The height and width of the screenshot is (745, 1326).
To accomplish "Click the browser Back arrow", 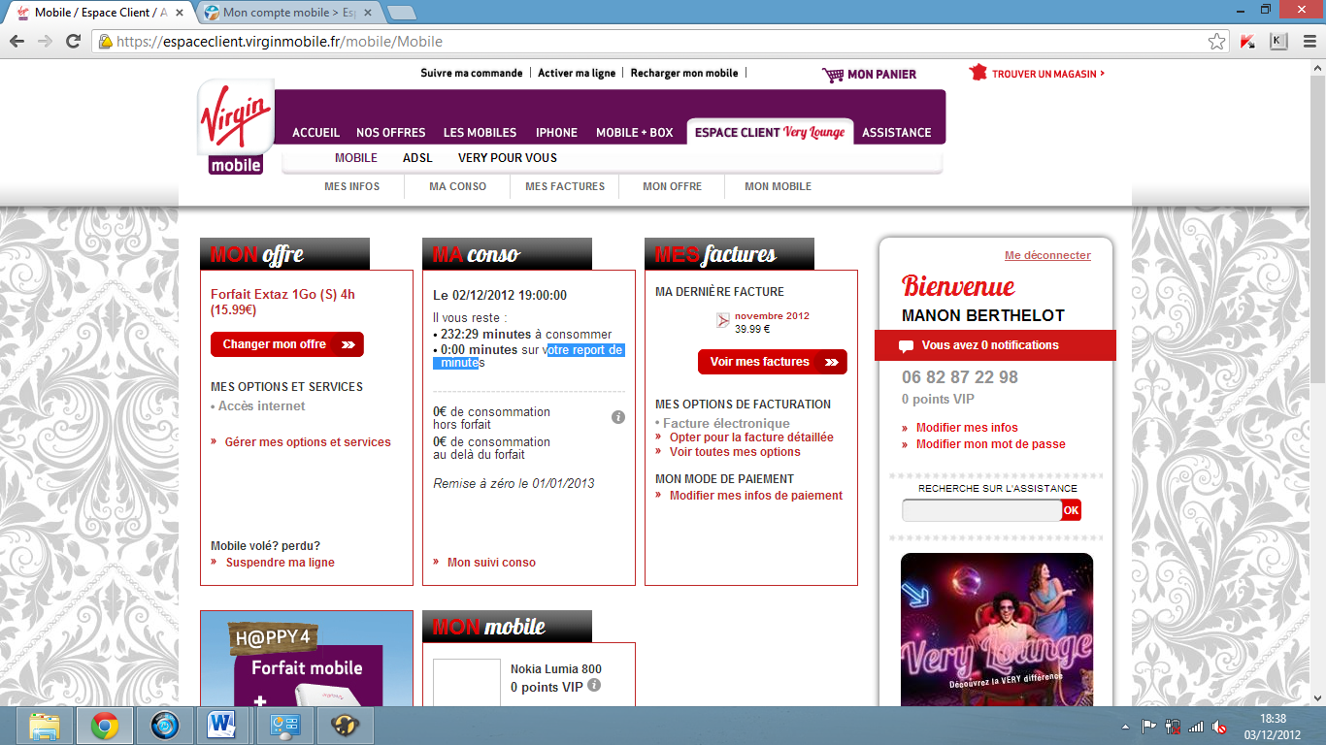I will tap(17, 42).
